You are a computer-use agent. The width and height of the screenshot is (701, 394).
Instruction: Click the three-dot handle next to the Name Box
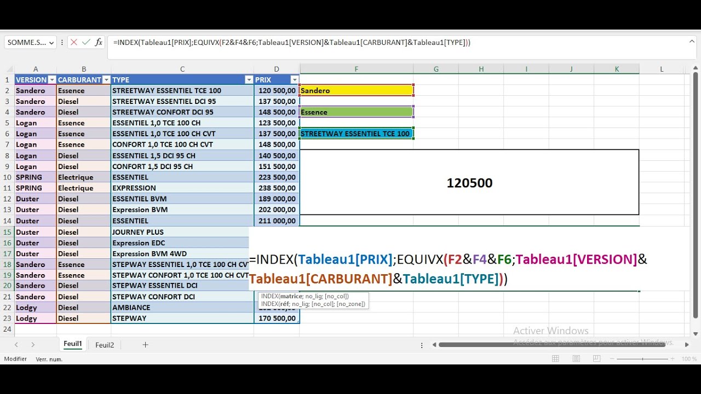(x=62, y=43)
